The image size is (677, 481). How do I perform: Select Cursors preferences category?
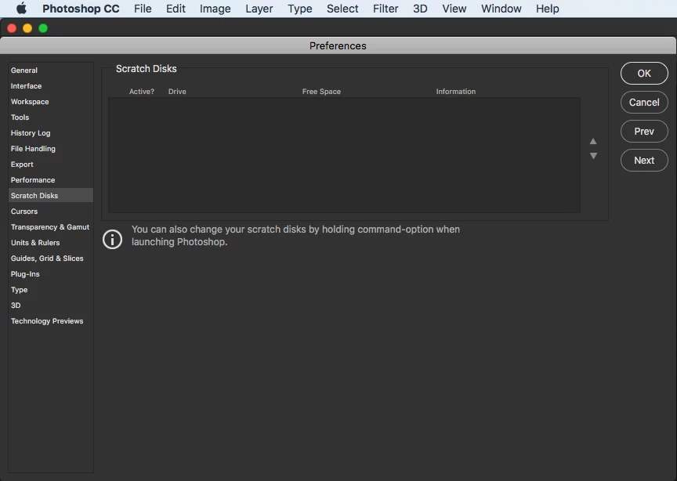point(50,212)
